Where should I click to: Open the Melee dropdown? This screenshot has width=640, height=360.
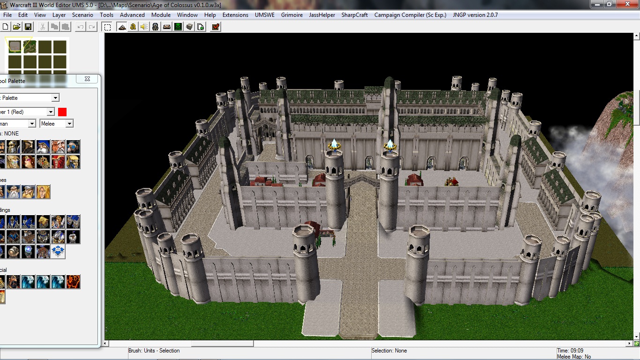coord(57,124)
